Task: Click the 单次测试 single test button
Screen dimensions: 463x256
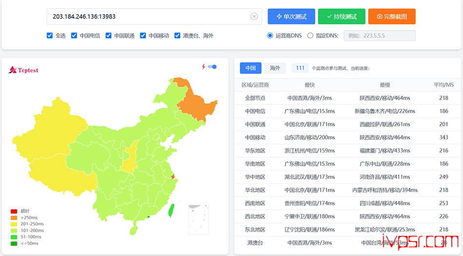Action: point(291,17)
